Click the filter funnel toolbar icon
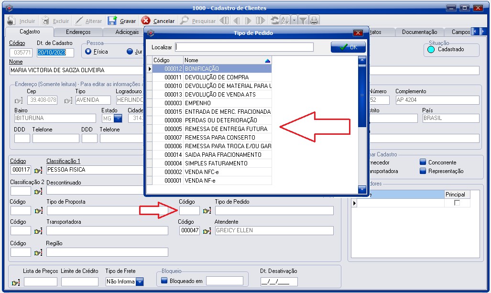 click(303, 21)
